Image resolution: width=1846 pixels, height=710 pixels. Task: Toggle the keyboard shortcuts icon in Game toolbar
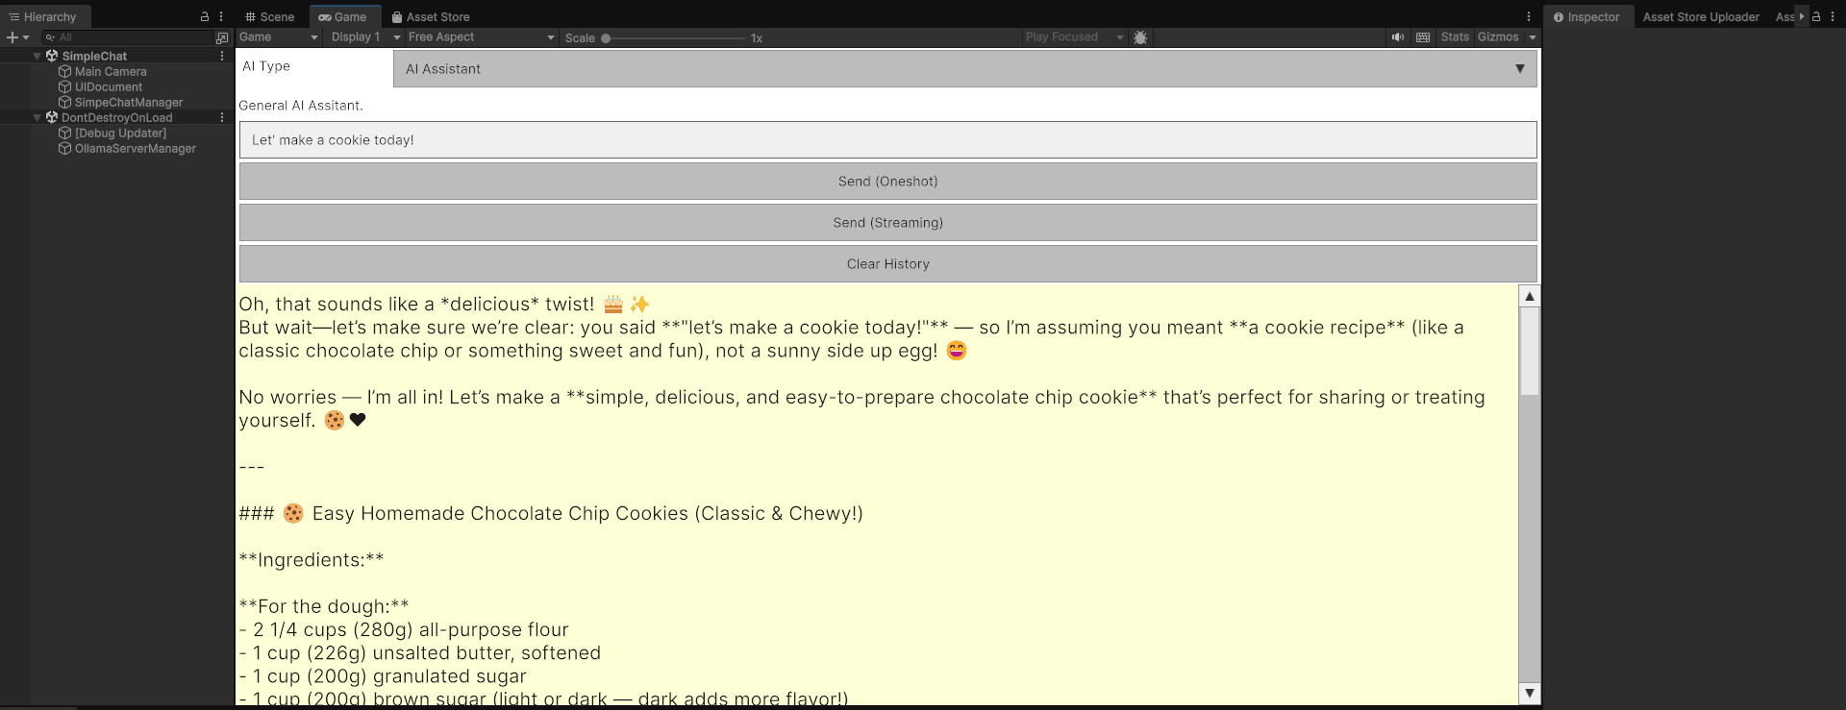(x=1423, y=37)
